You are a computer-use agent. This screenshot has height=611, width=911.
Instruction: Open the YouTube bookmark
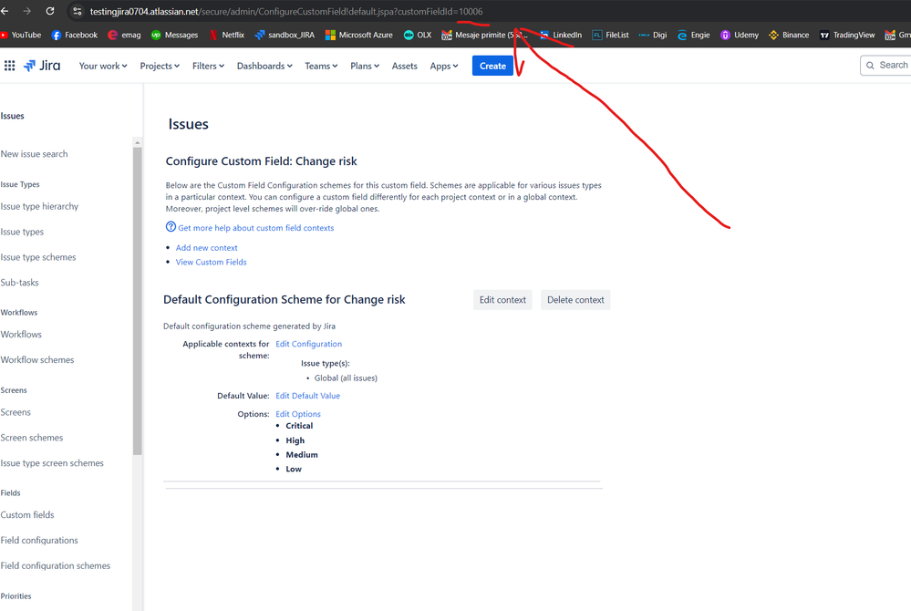tap(21, 35)
